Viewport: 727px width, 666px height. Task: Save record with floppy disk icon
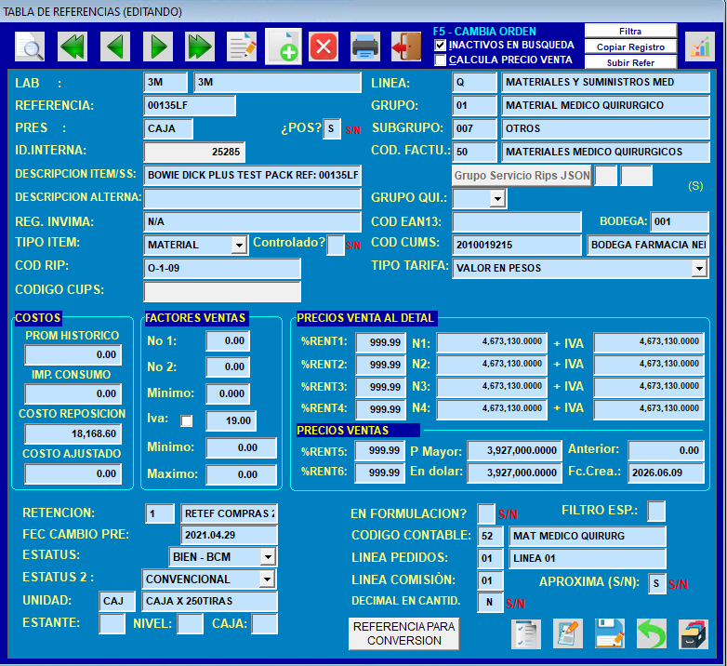click(610, 633)
